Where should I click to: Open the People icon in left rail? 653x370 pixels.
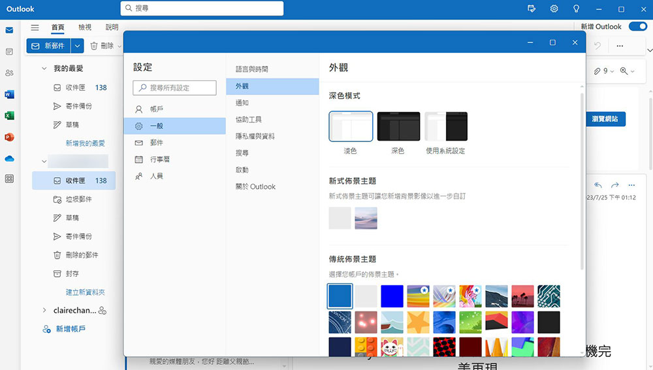(9, 73)
